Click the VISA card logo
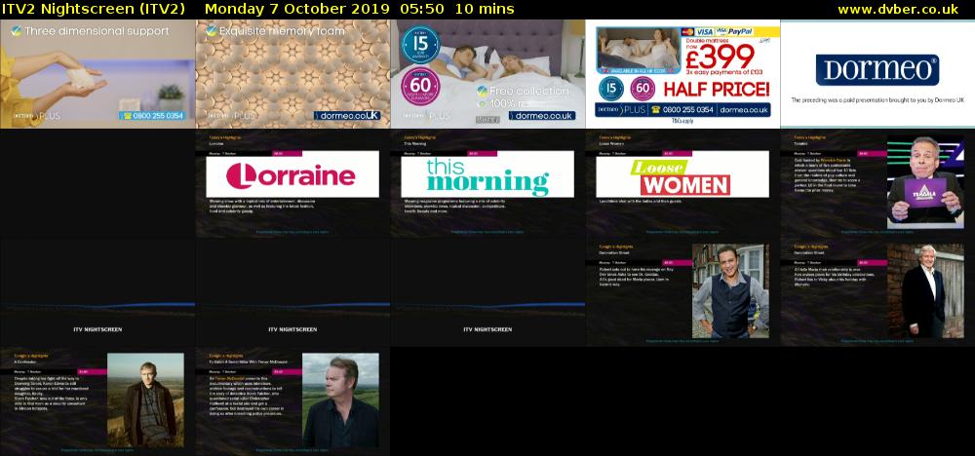The height and width of the screenshot is (456, 975). point(705,32)
